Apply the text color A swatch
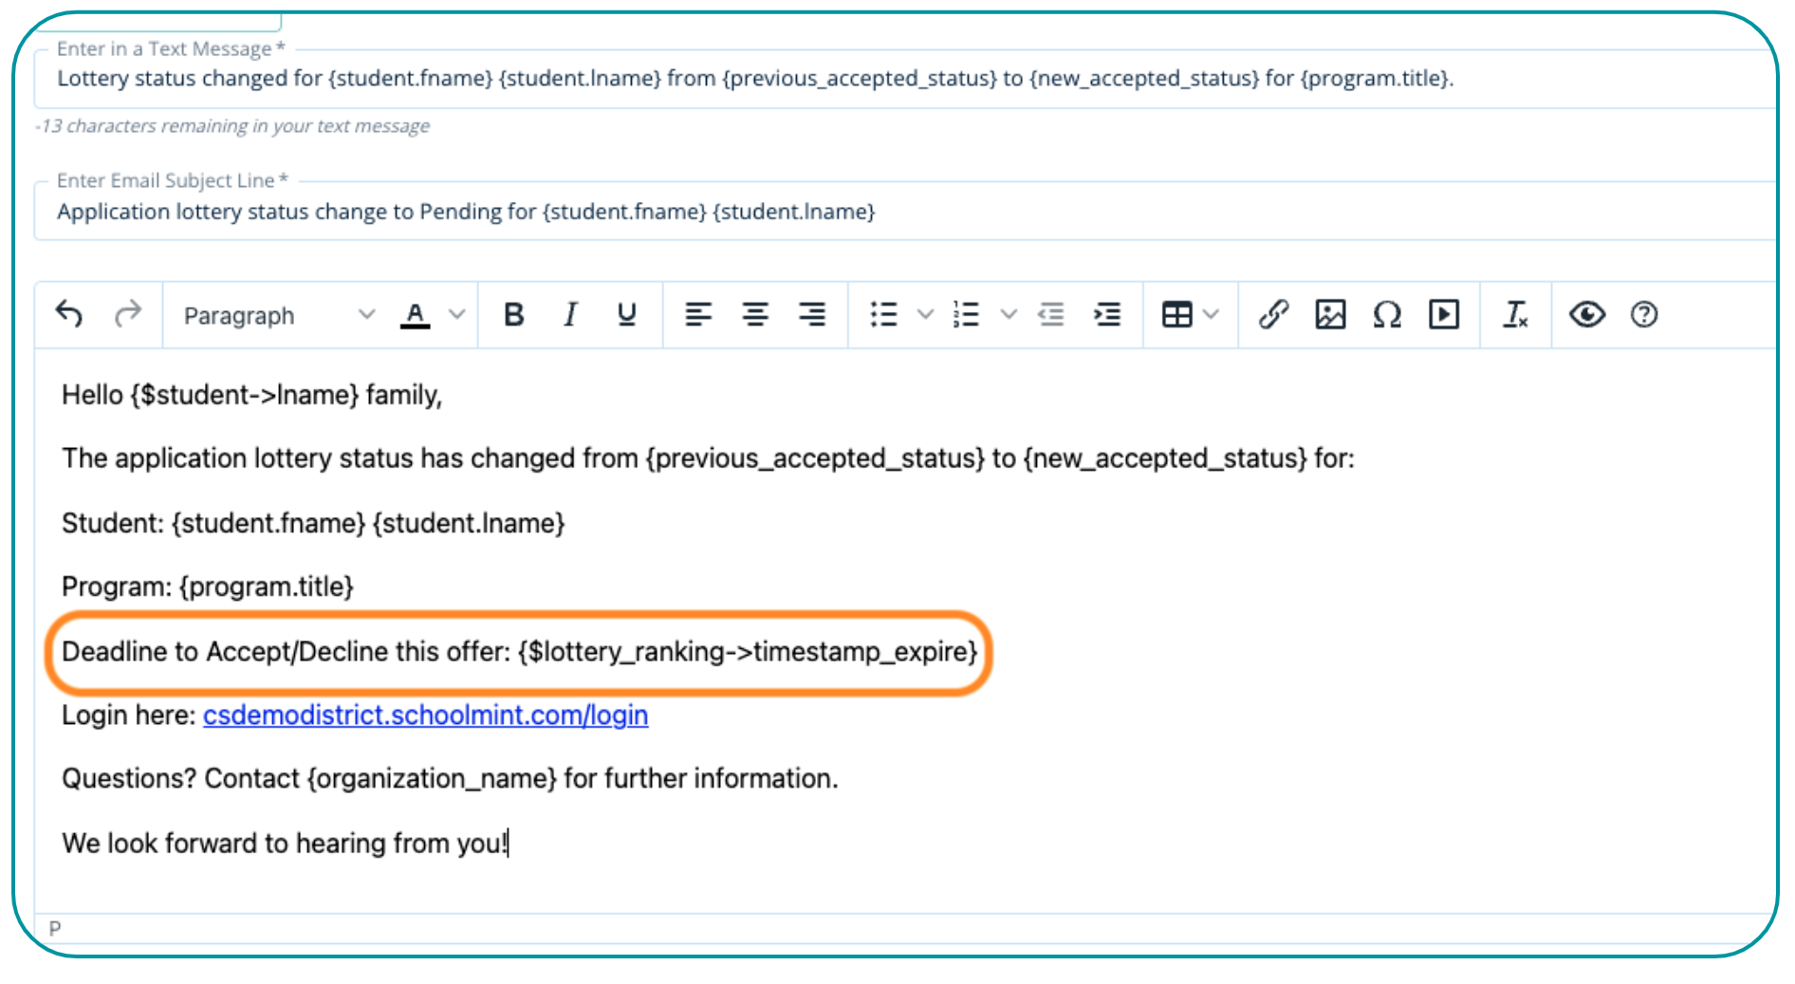 click(416, 314)
